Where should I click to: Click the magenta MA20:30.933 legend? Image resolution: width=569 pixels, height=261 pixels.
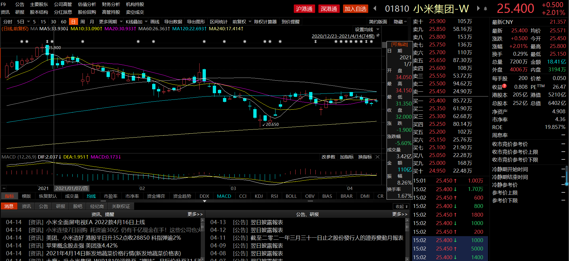click(120, 29)
